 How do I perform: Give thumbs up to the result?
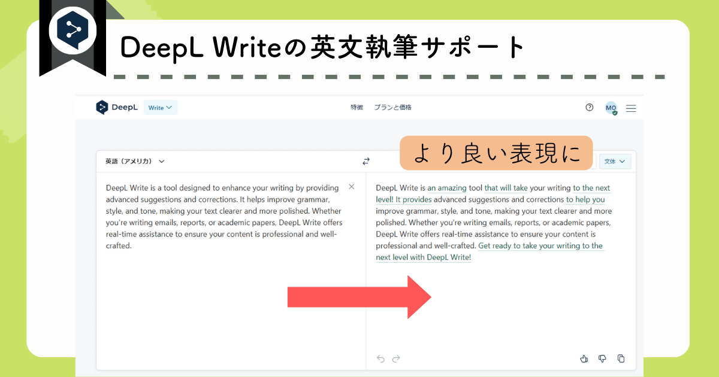(x=584, y=359)
